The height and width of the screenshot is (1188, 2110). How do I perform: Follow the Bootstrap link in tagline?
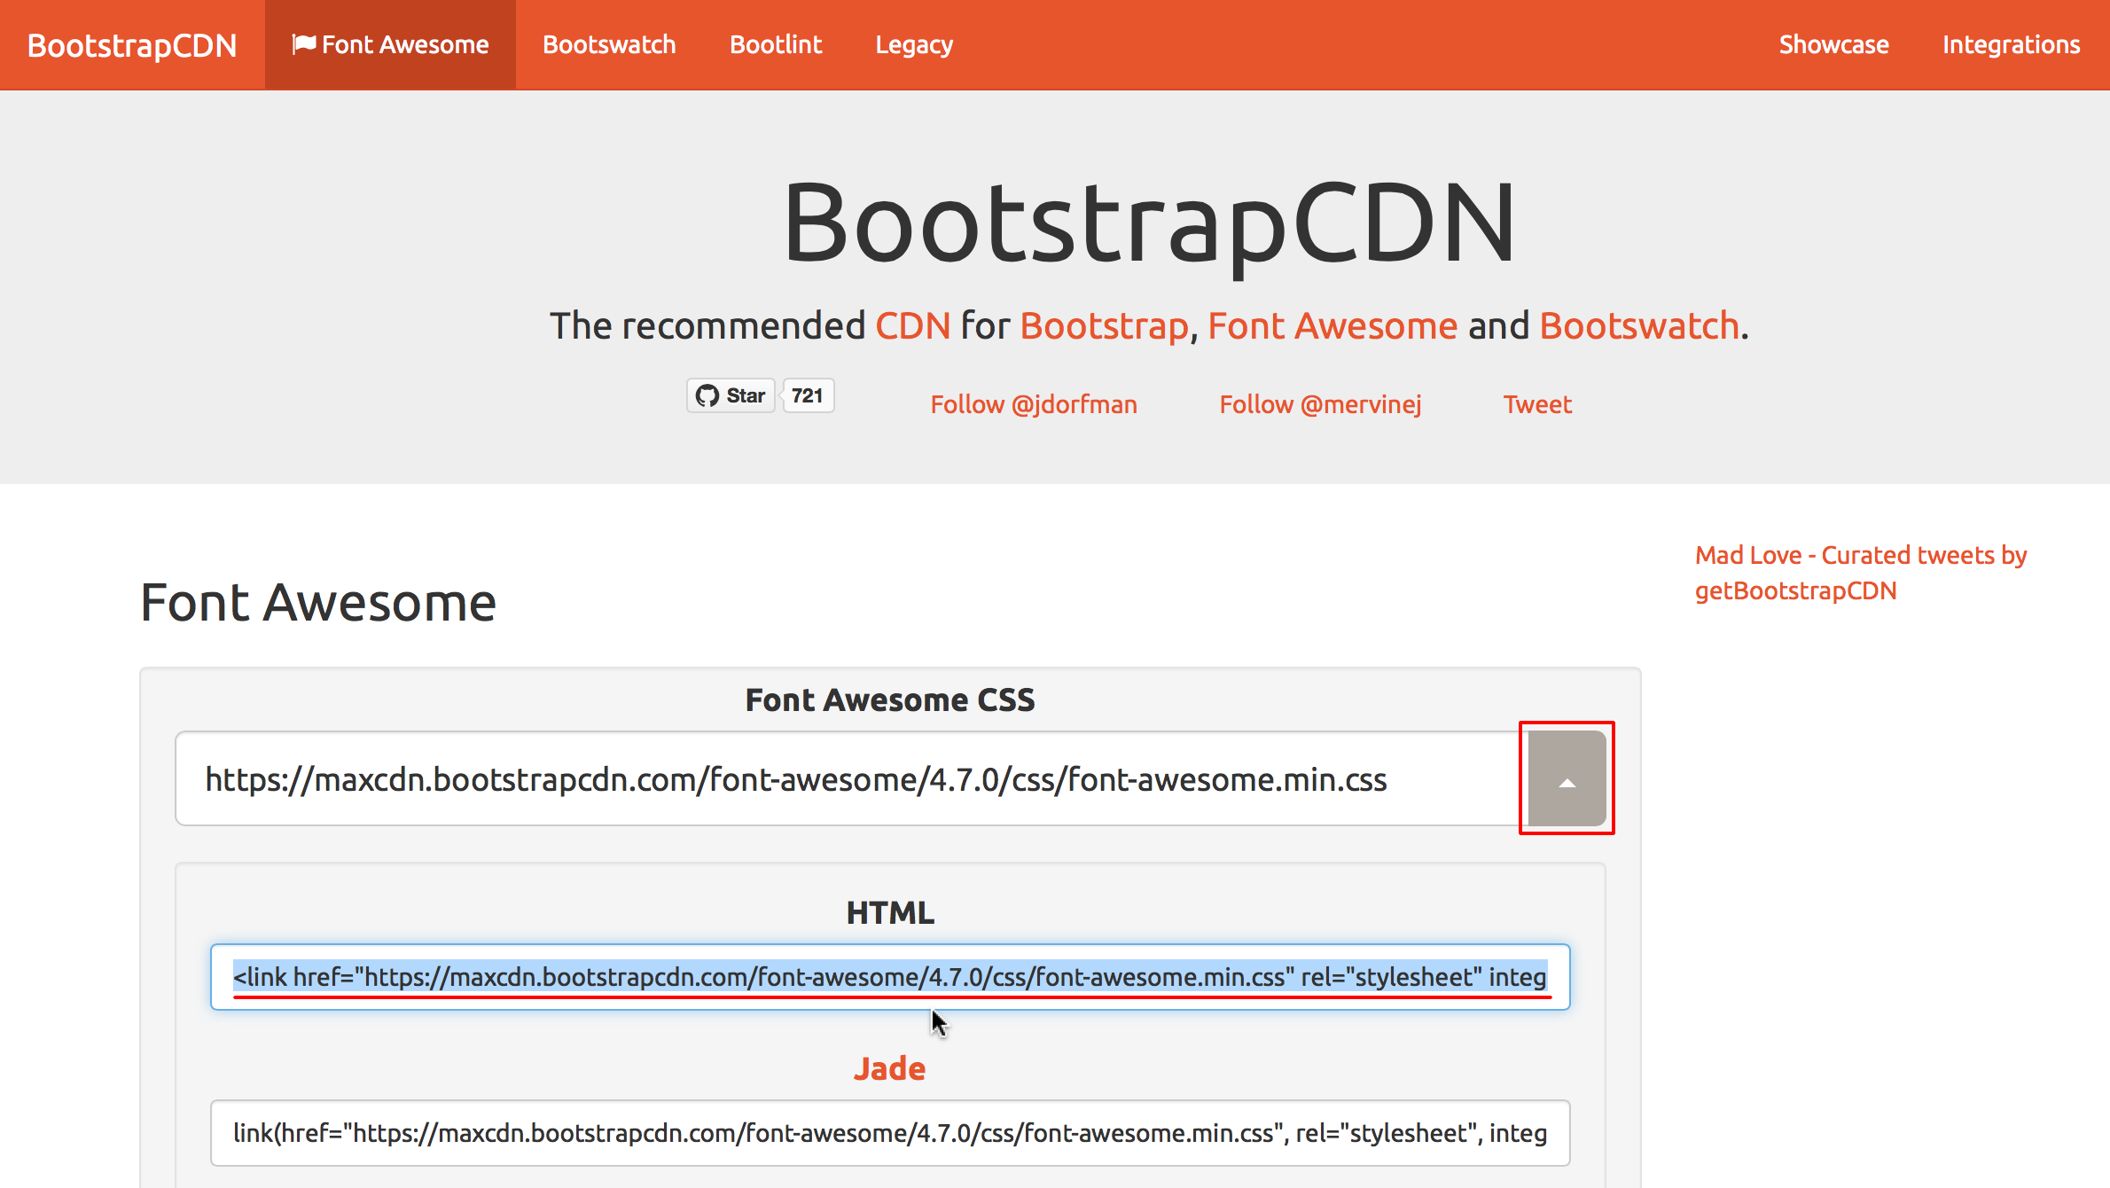tap(1104, 325)
